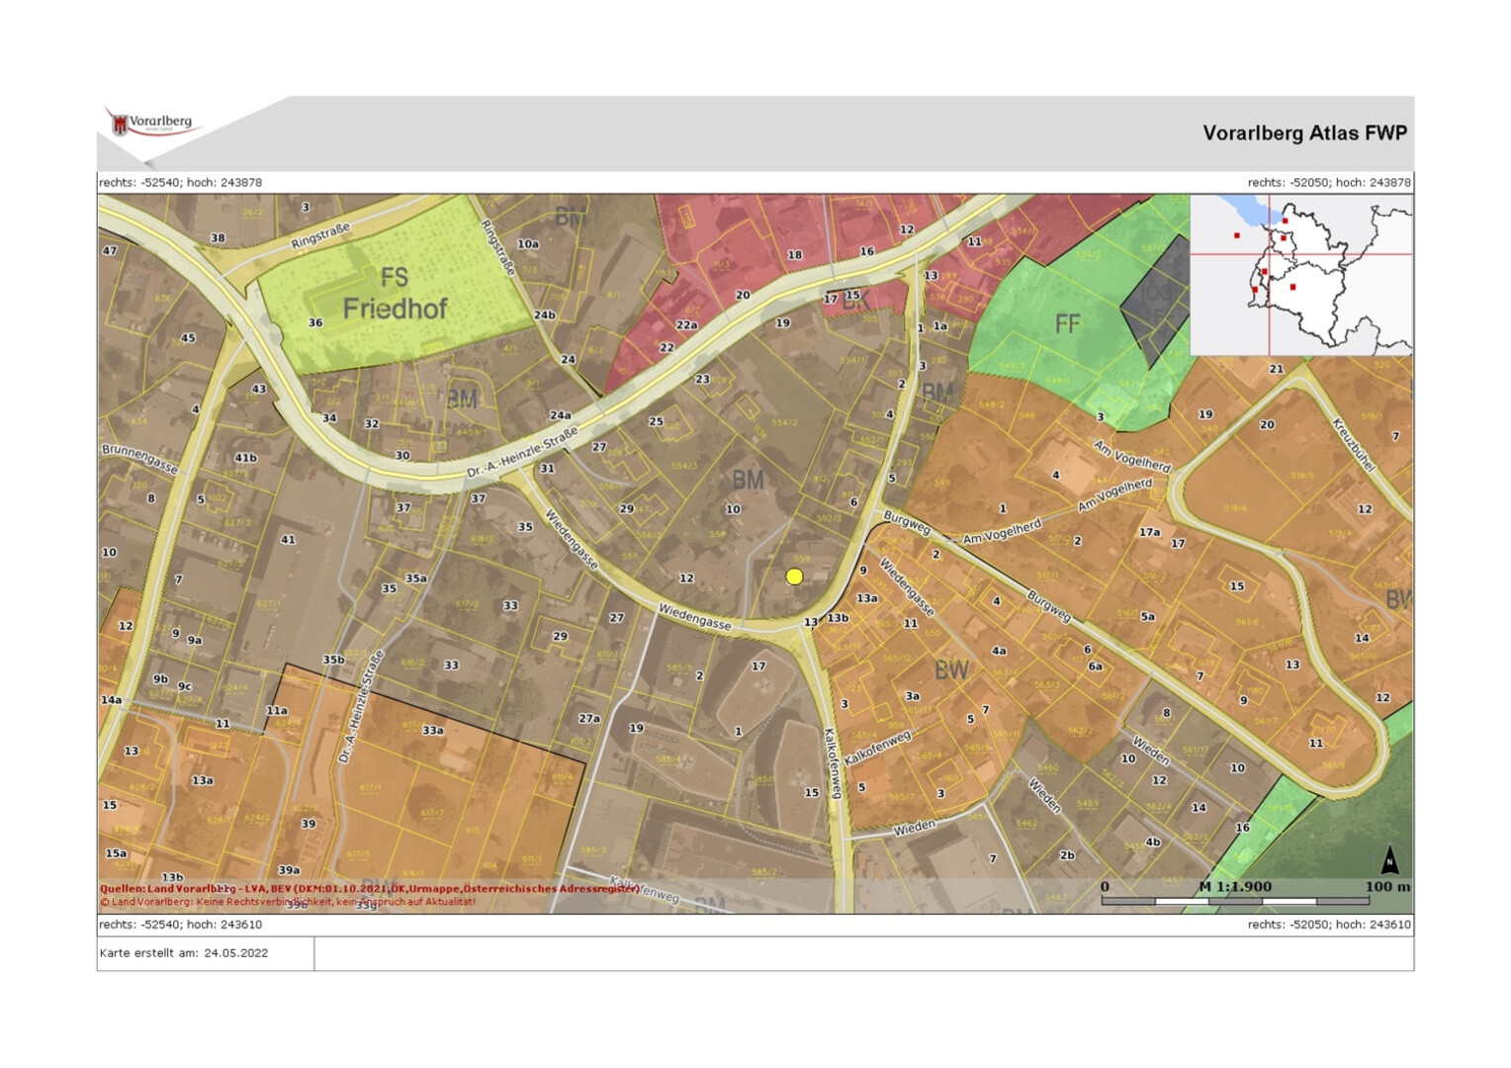Click the dark gray parcel inside FF zone
Screen dimensions: 1511x1068
(1154, 297)
